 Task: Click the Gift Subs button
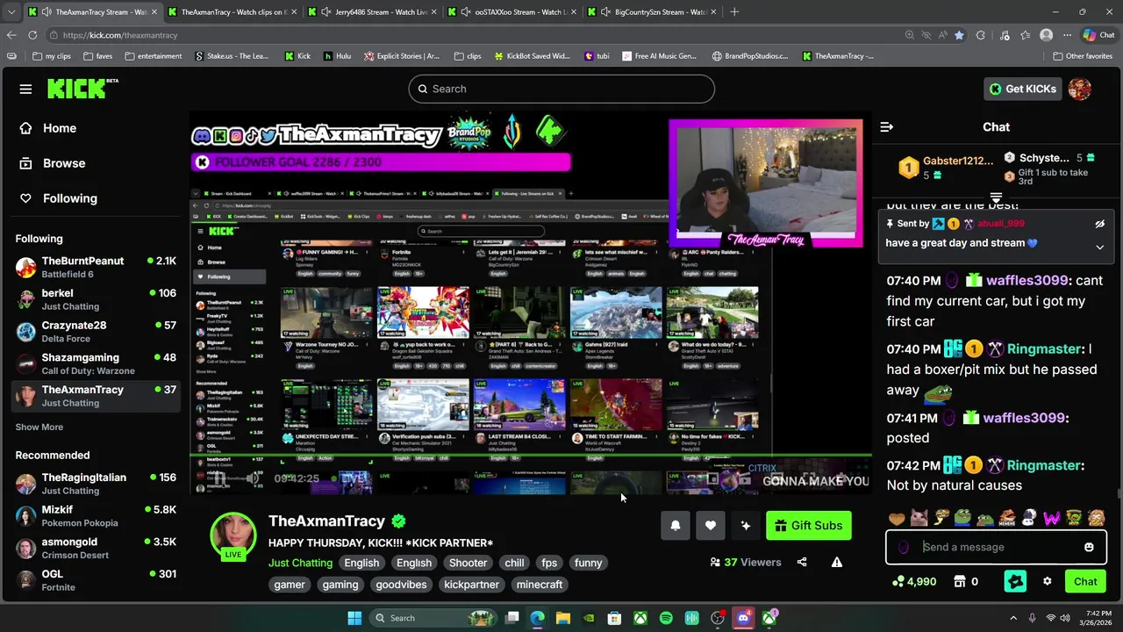coord(808,526)
